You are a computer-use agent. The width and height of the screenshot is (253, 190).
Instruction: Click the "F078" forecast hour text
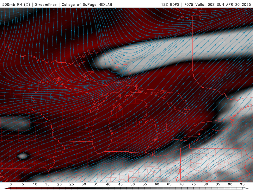tap(189, 4)
